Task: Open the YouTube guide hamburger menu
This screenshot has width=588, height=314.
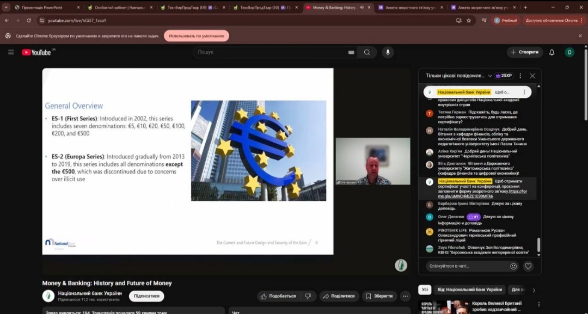Action: pyautogui.click(x=11, y=52)
